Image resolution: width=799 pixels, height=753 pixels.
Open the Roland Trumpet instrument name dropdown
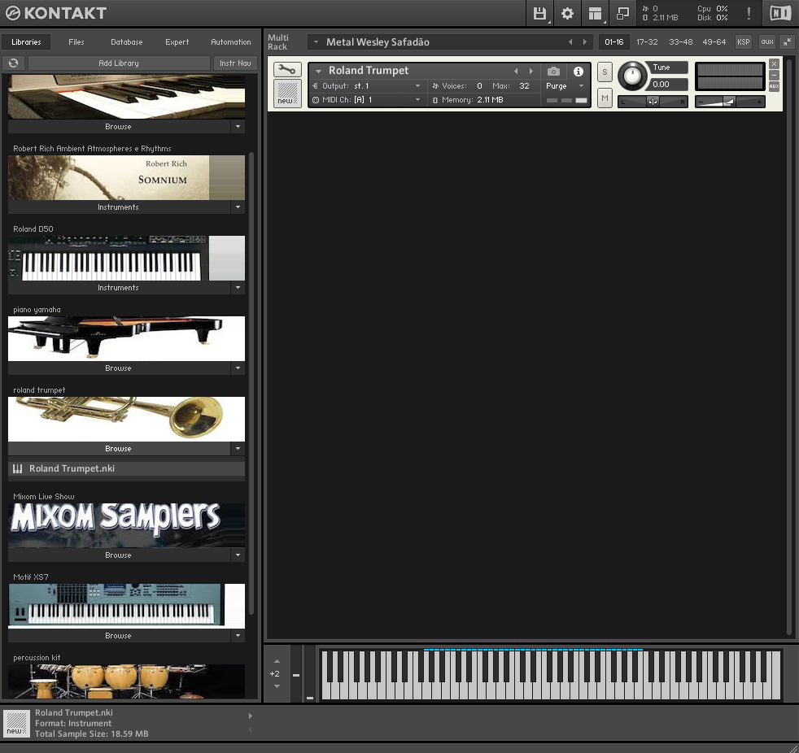pyautogui.click(x=318, y=71)
